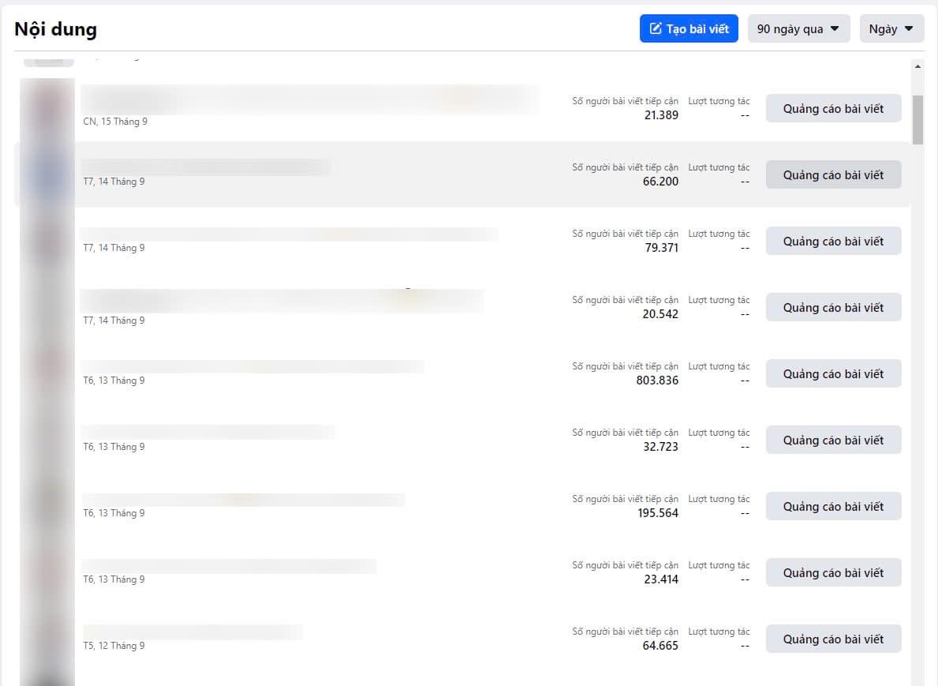Boost the post with 79.371 reach
Image resolution: width=938 pixels, height=686 pixels.
(833, 242)
